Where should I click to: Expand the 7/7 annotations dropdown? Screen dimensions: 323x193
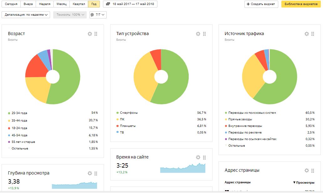pyautogui.click(x=98, y=15)
